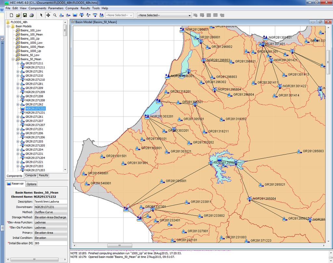
Task: Select the FLOODS_48h project root
Action: click(x=19, y=22)
